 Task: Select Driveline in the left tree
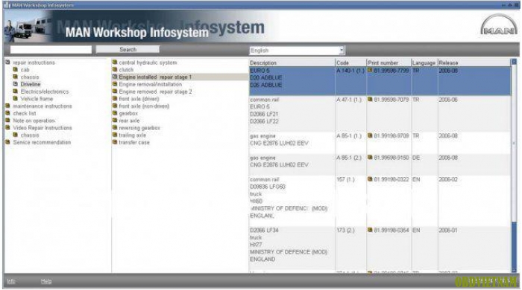coord(31,84)
